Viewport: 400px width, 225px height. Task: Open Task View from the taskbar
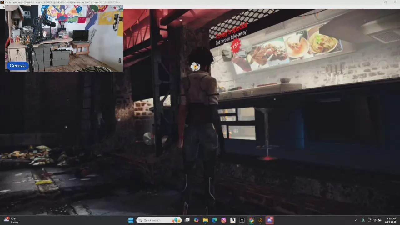[187, 220]
